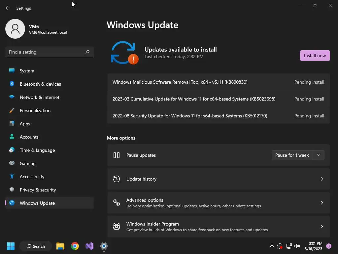
Task: Open the Windows Start menu
Action: click(11, 246)
